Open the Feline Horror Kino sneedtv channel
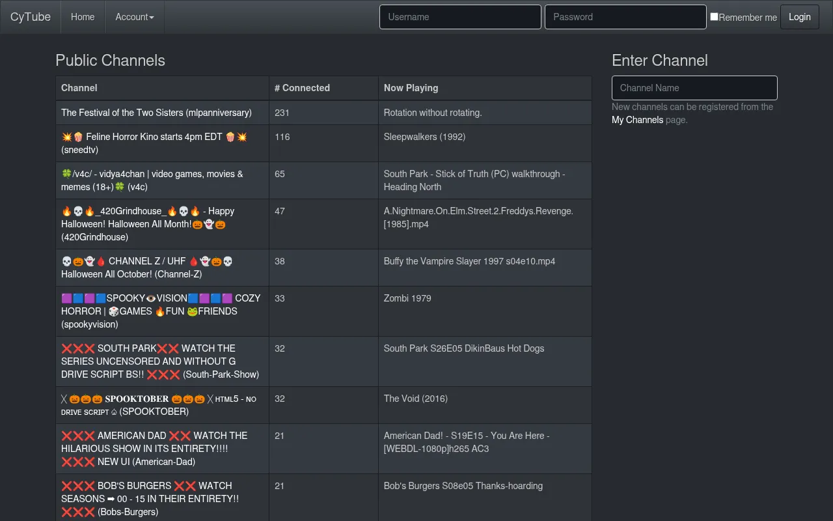Viewport: 833px width, 521px height. click(154, 143)
